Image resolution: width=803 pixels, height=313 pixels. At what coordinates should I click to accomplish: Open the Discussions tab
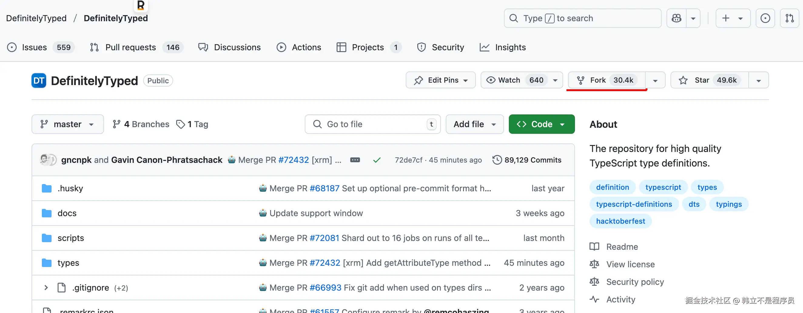tap(230, 47)
